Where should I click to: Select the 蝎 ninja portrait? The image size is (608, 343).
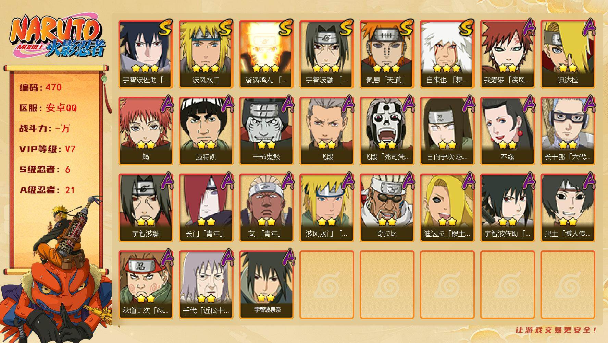(146, 131)
